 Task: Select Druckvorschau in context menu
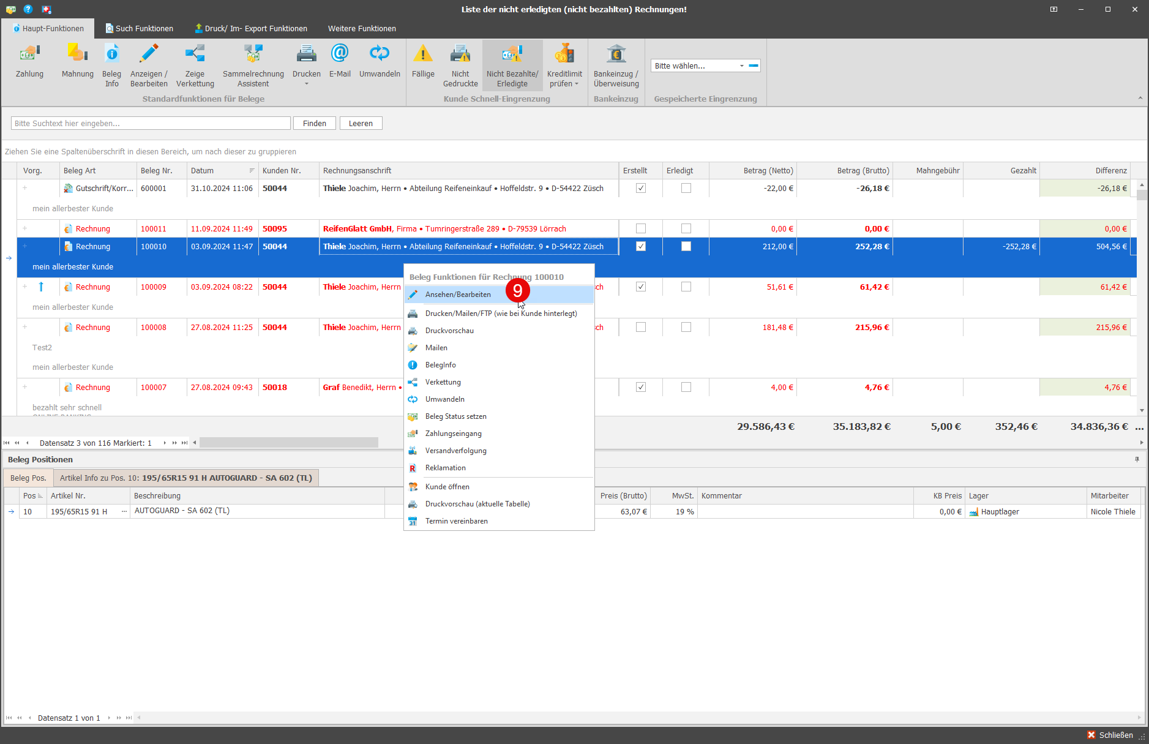(499, 331)
